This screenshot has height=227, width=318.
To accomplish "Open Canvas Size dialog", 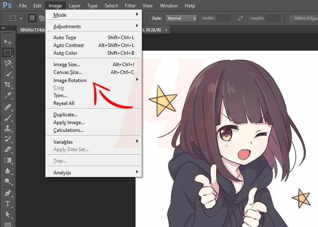I will [x=94, y=72].
